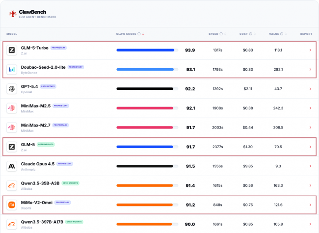
Task: Click the Claude Opus 4.5 Anthropic icon
Action: (x=12, y=166)
